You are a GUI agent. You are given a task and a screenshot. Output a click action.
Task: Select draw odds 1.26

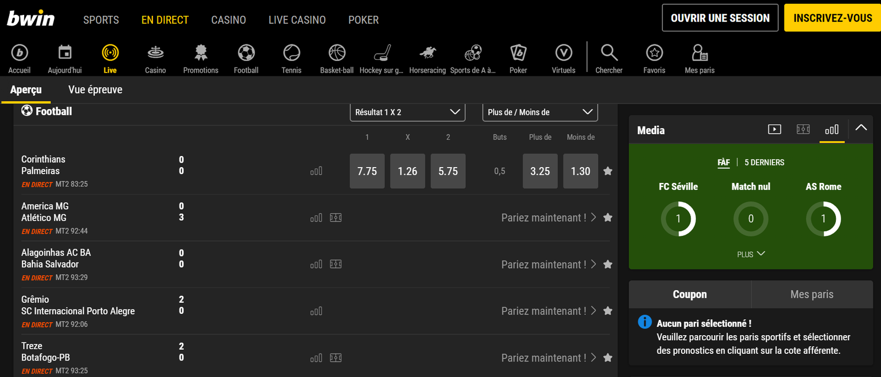pos(407,171)
